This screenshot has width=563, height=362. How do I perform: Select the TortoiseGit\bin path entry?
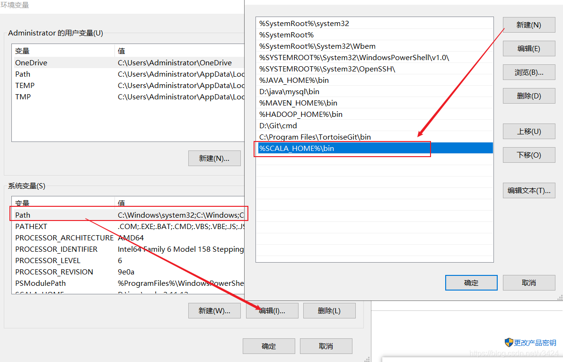[x=375, y=137]
